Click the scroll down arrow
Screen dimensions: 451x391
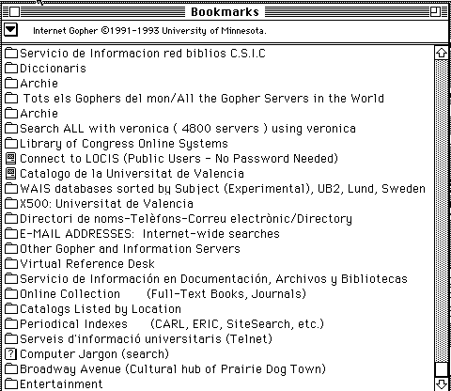442,384
